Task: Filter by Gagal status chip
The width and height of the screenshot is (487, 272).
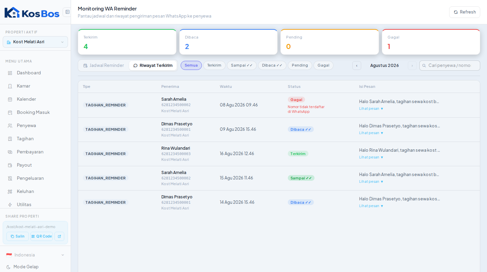Action: point(323,65)
